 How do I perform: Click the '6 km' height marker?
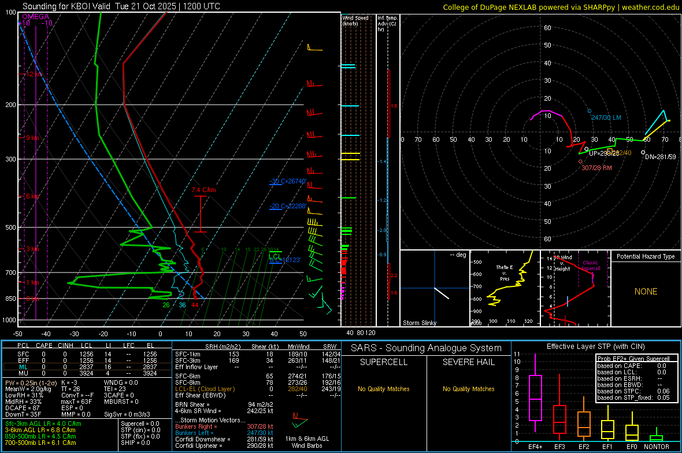[32, 196]
